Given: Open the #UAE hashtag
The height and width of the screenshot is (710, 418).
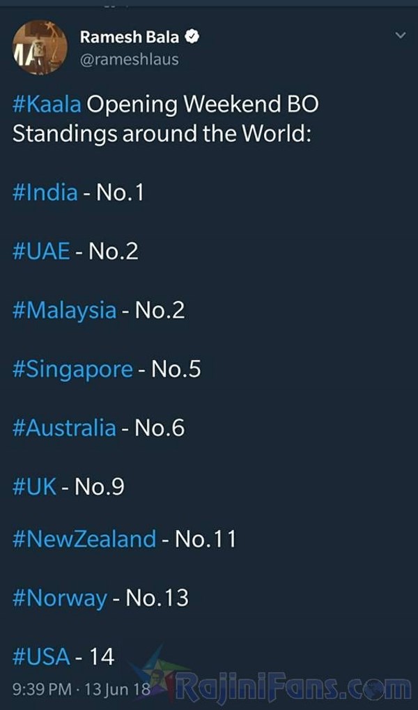Looking at the screenshot, I should pyautogui.click(x=41, y=251).
